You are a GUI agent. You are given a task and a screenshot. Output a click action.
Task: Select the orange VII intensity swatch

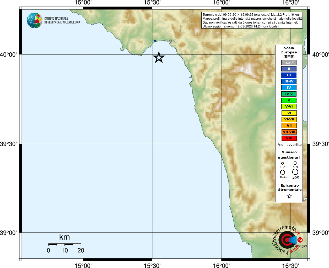click(x=289, y=126)
